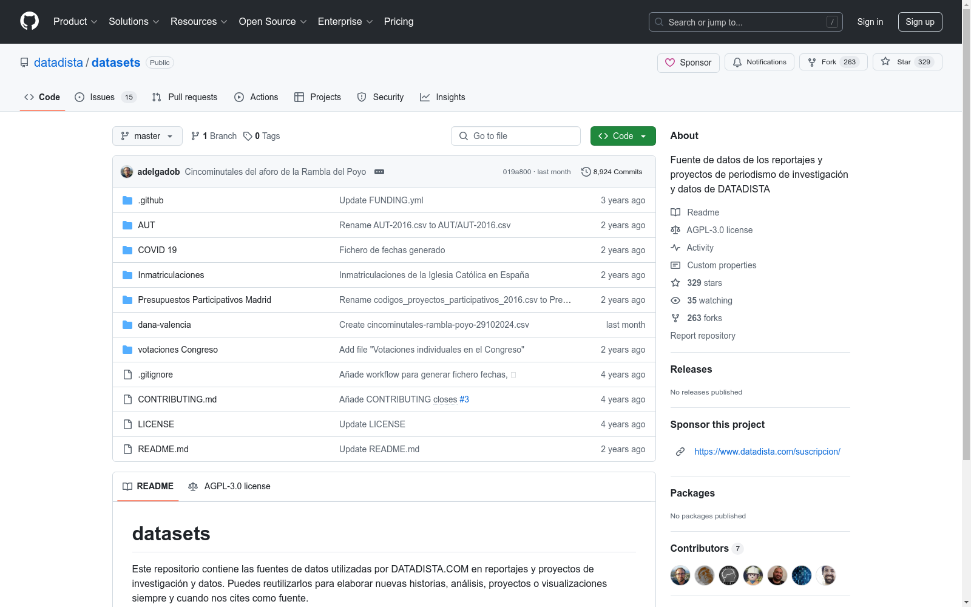The height and width of the screenshot is (607, 971).
Task: Click the COVID 19 folder icon
Action: click(x=127, y=250)
